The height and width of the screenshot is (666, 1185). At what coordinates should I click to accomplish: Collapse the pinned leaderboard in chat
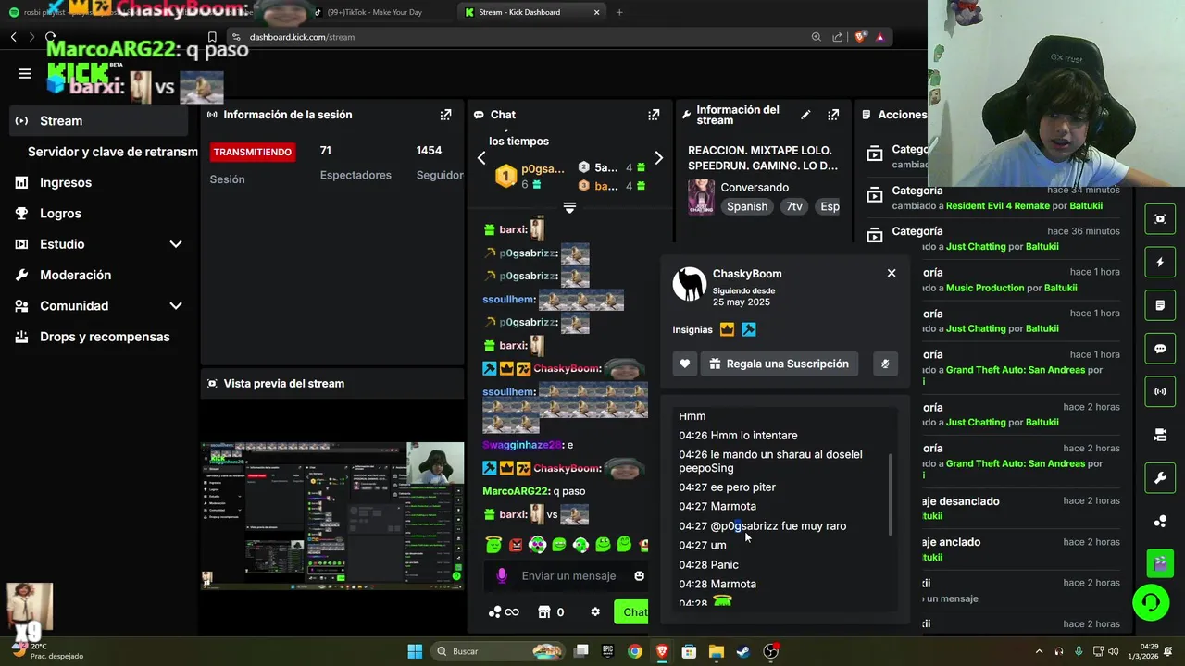point(569,208)
